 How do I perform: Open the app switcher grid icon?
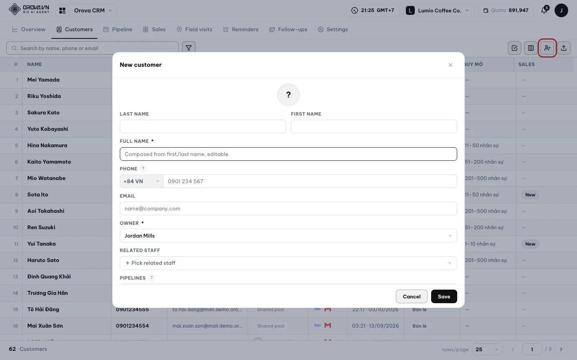point(62,10)
